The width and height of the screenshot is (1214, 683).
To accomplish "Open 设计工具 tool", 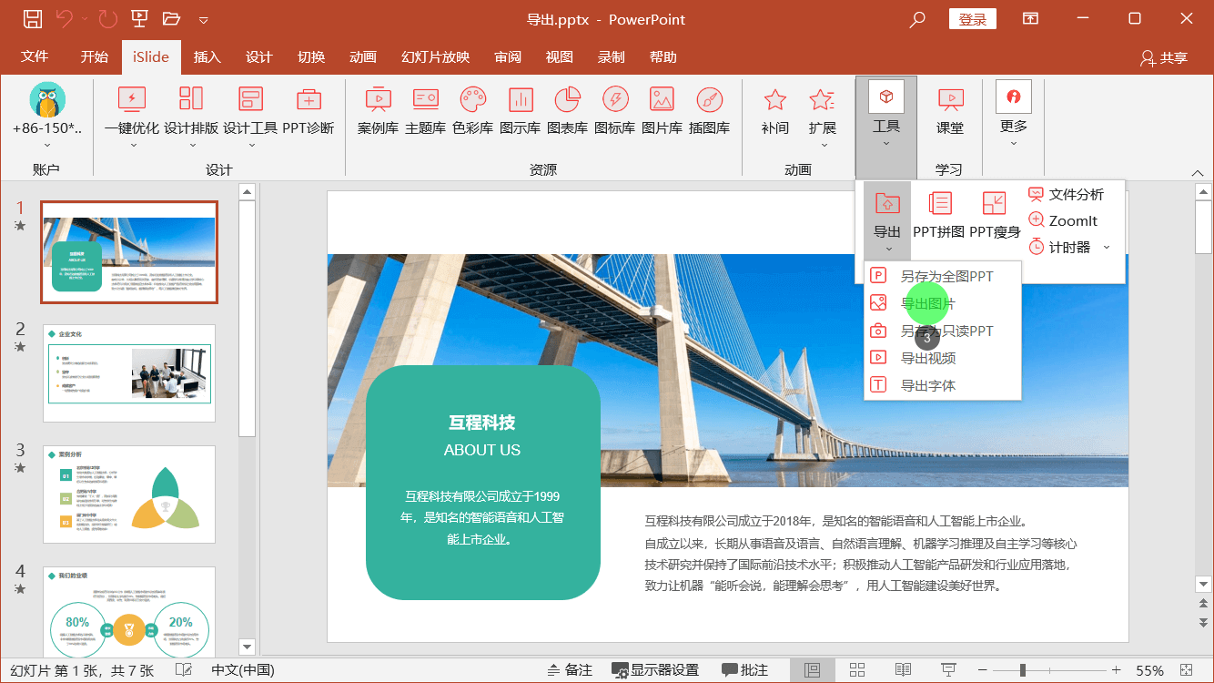I will [250, 115].
